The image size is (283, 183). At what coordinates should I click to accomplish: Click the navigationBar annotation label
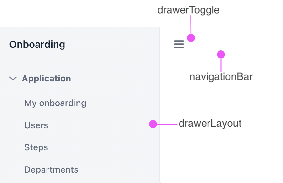[221, 76]
